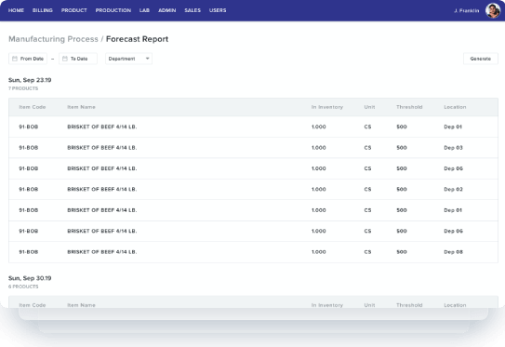Click the From Date field
Viewport: 505px width, 347px height.
[x=28, y=59]
